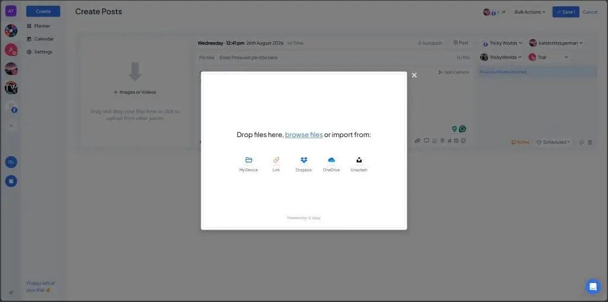Select the Autopost option
608x302 pixels.
coord(430,43)
